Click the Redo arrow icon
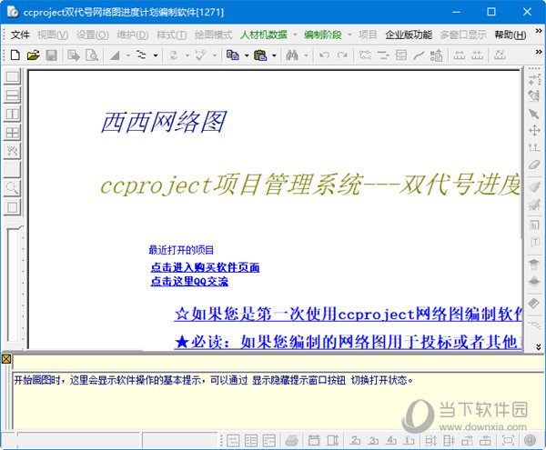 343,55
